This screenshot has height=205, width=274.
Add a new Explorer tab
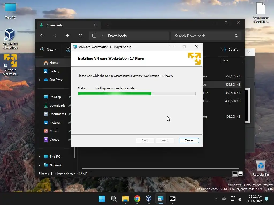click(x=107, y=25)
